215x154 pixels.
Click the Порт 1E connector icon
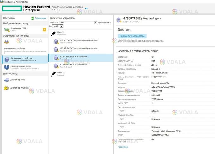(x=53, y=73)
